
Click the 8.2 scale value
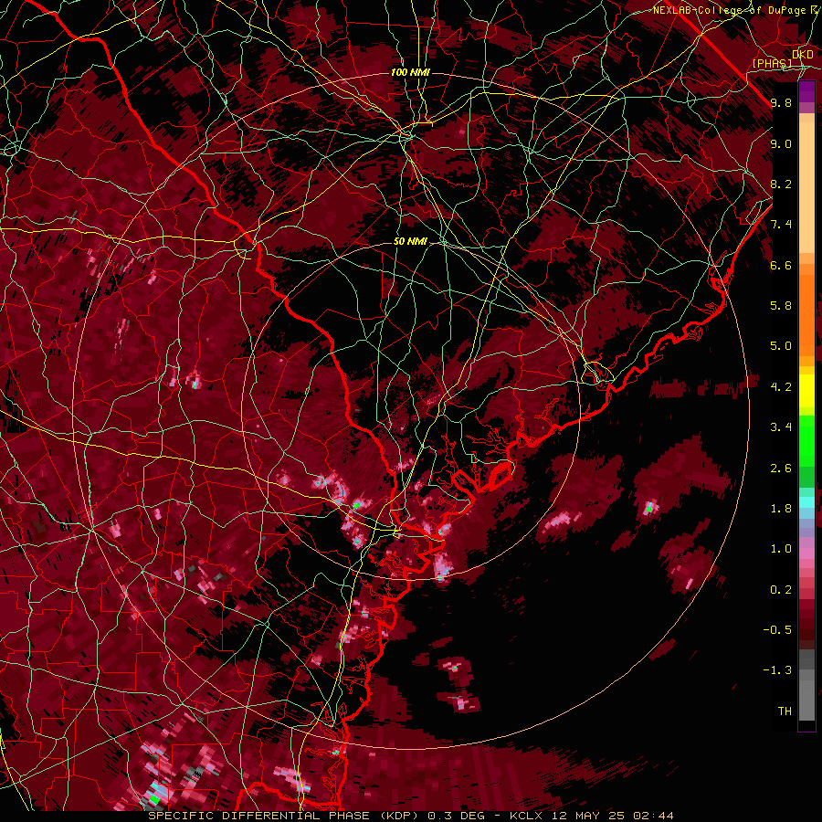point(781,184)
